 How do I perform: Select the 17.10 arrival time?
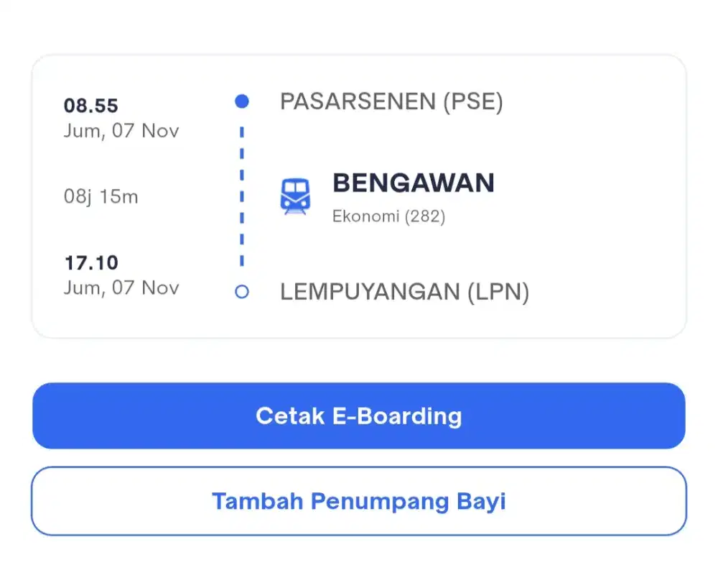[x=90, y=263]
